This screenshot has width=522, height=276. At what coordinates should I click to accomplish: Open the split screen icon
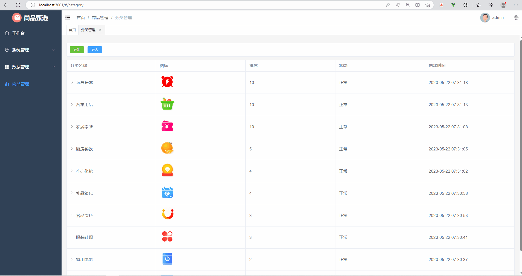point(417,5)
